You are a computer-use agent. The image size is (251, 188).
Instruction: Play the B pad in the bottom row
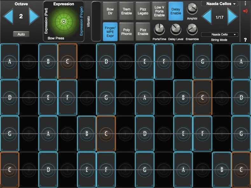pos(222,170)
